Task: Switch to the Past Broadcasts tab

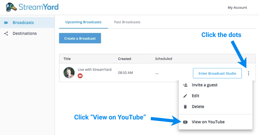Action: (127, 22)
